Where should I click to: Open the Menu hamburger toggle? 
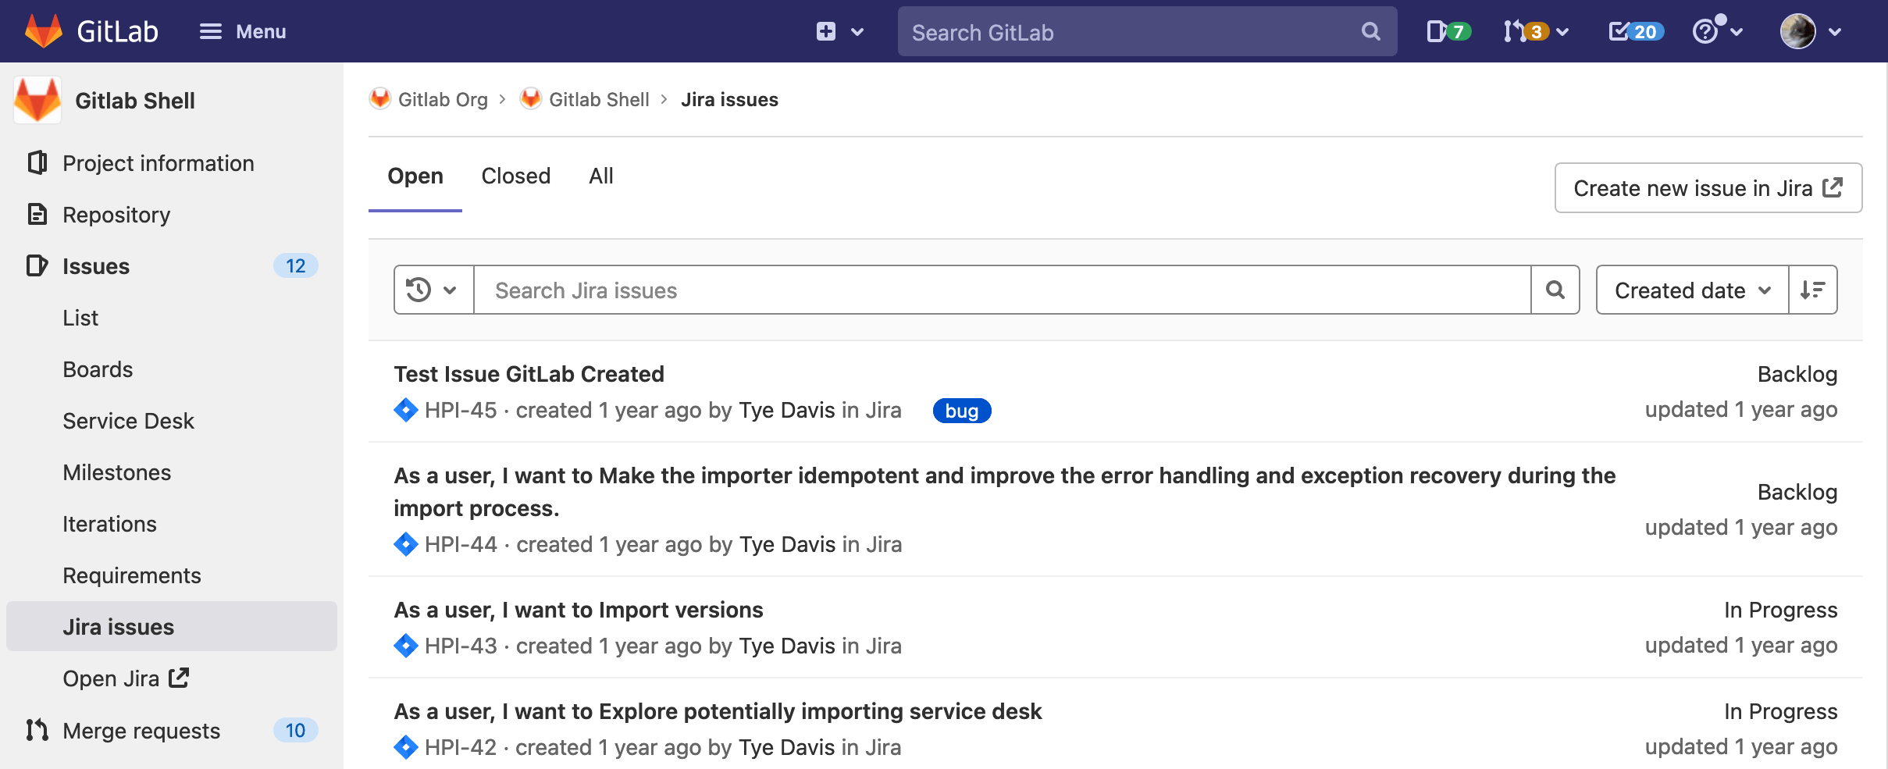209,31
